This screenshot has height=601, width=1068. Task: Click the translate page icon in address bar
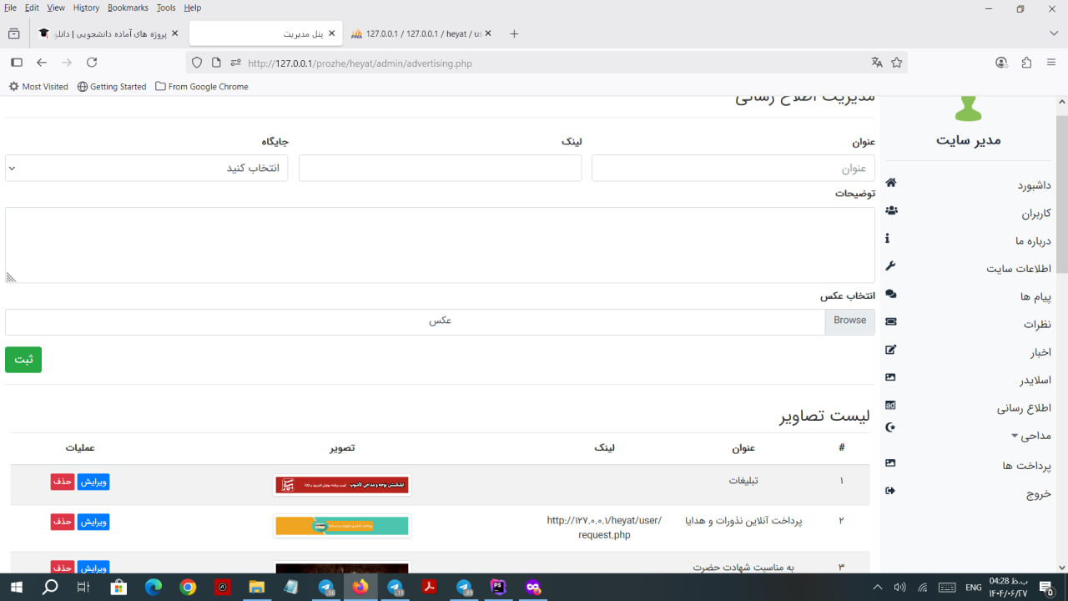point(876,63)
